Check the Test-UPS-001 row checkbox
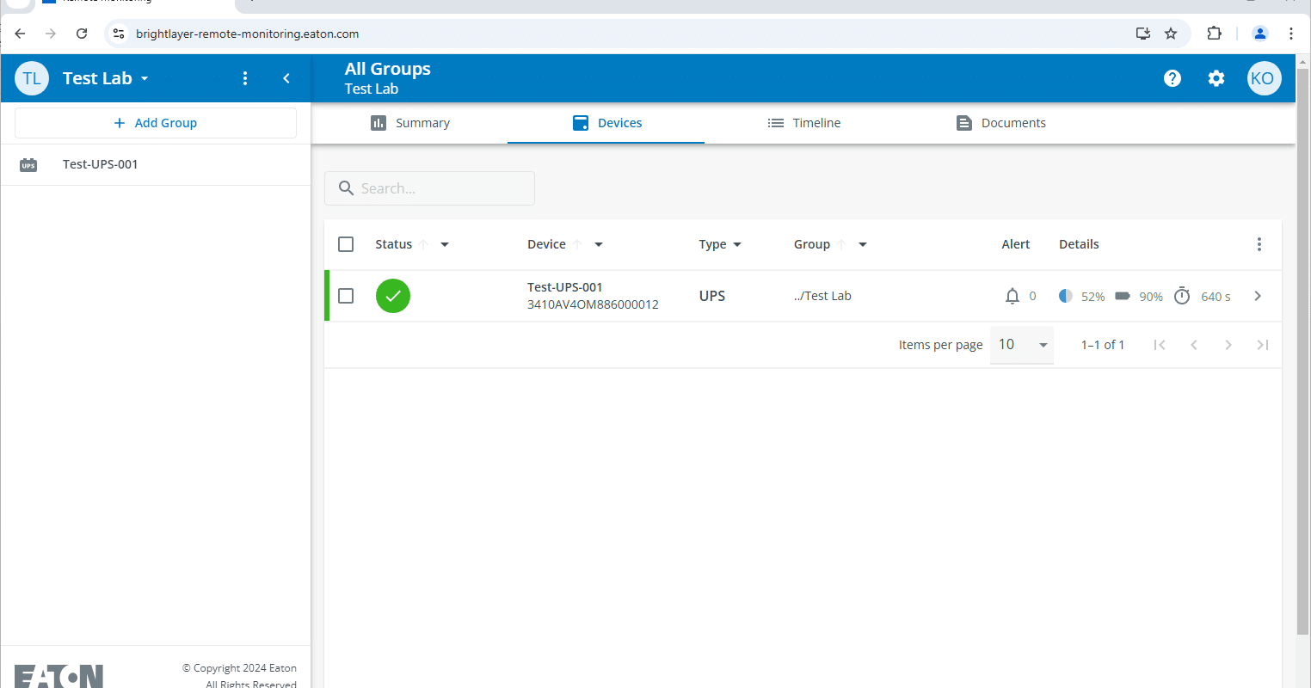This screenshot has height=688, width=1311. coord(346,296)
